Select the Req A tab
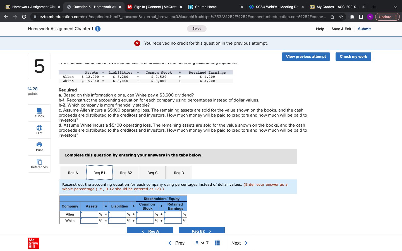Image resolution: width=402 pixels, height=251 pixels. (73, 173)
